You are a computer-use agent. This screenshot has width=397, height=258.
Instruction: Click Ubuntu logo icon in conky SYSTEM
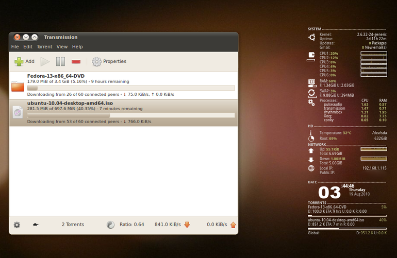(x=312, y=37)
